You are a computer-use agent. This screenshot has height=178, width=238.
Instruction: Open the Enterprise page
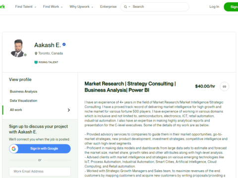(x=108, y=7)
